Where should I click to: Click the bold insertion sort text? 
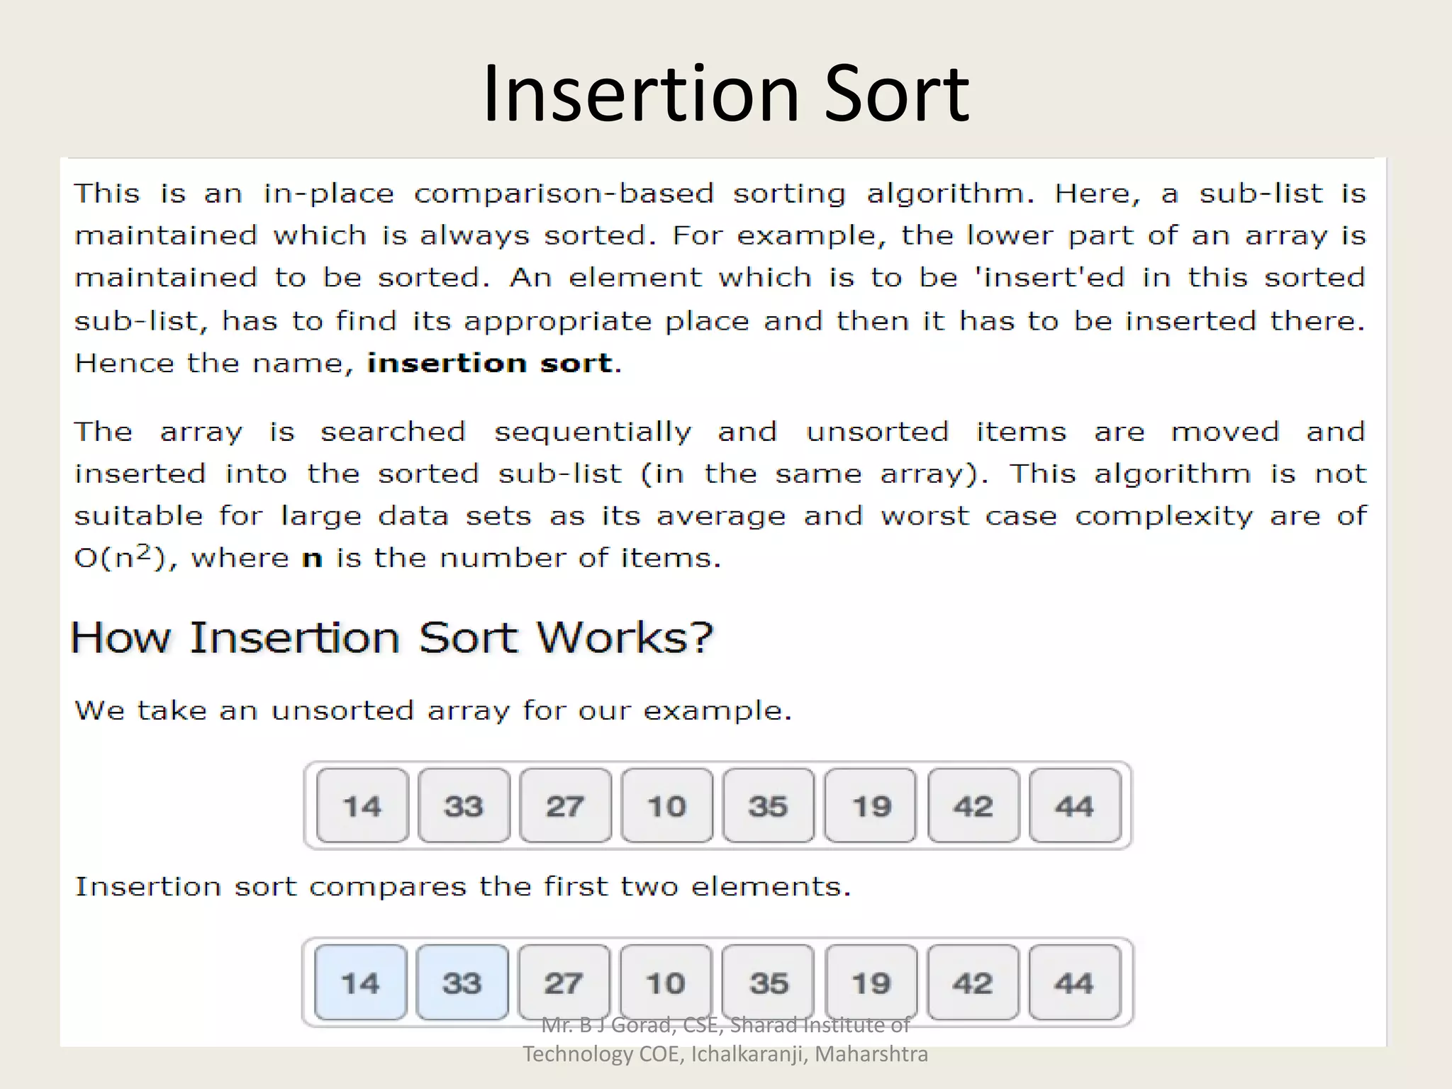pos(490,363)
